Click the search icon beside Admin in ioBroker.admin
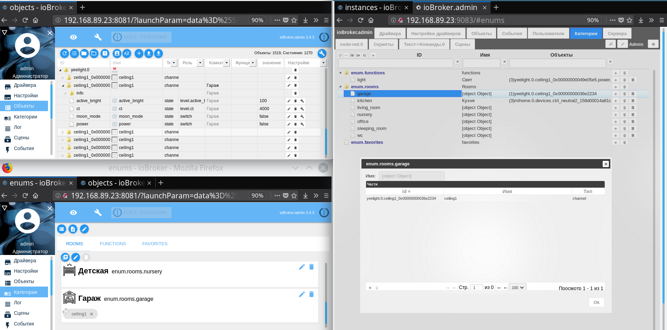667x330 pixels. tap(611, 44)
